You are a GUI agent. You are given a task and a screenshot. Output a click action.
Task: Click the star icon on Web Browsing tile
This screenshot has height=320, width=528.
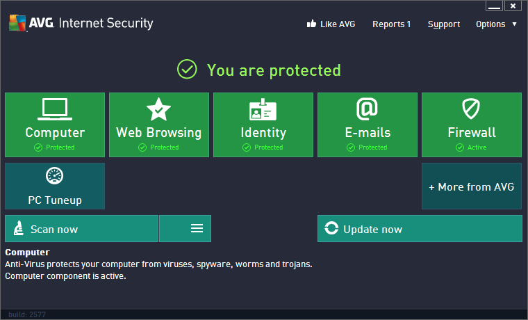[158, 109]
